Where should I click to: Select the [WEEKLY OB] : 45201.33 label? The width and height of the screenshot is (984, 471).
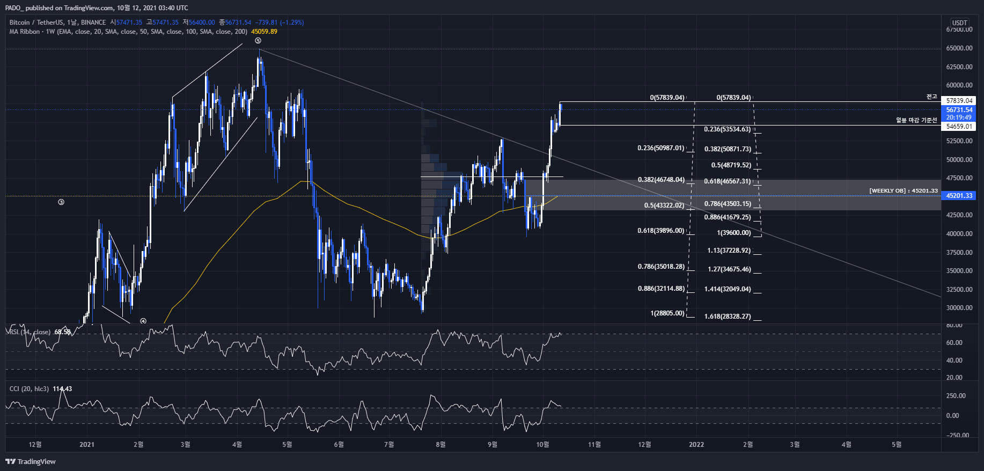point(904,191)
